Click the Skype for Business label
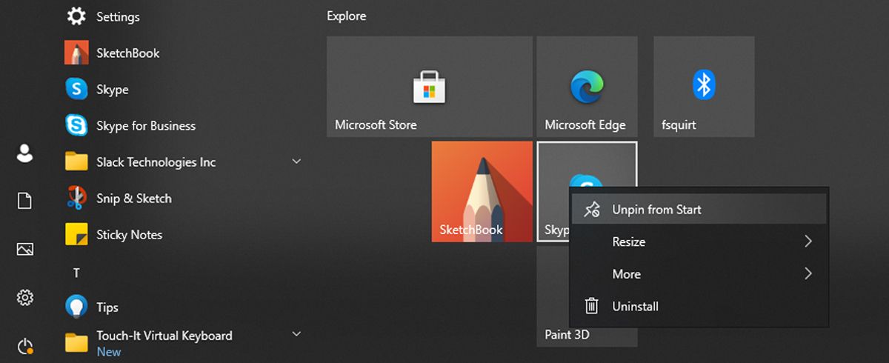This screenshot has height=363, width=889. coord(146,126)
